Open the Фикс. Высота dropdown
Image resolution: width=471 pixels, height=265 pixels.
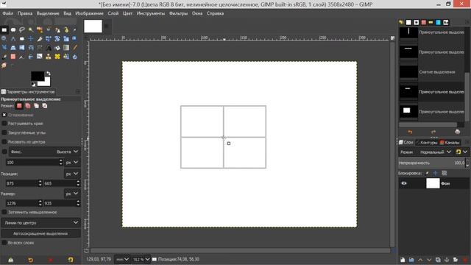pos(44,152)
